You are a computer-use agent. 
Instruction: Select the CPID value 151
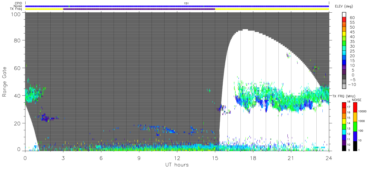186,3
